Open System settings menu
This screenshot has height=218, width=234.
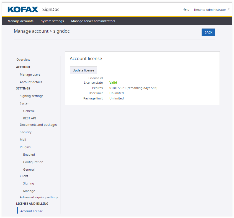pyautogui.click(x=52, y=21)
